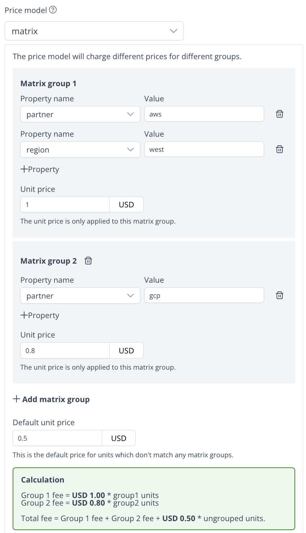
Task: Select the 0.8 unit price field
Action: (x=65, y=351)
